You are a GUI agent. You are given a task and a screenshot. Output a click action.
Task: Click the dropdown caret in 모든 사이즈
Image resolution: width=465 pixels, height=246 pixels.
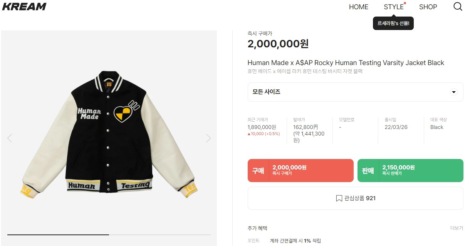453,92
